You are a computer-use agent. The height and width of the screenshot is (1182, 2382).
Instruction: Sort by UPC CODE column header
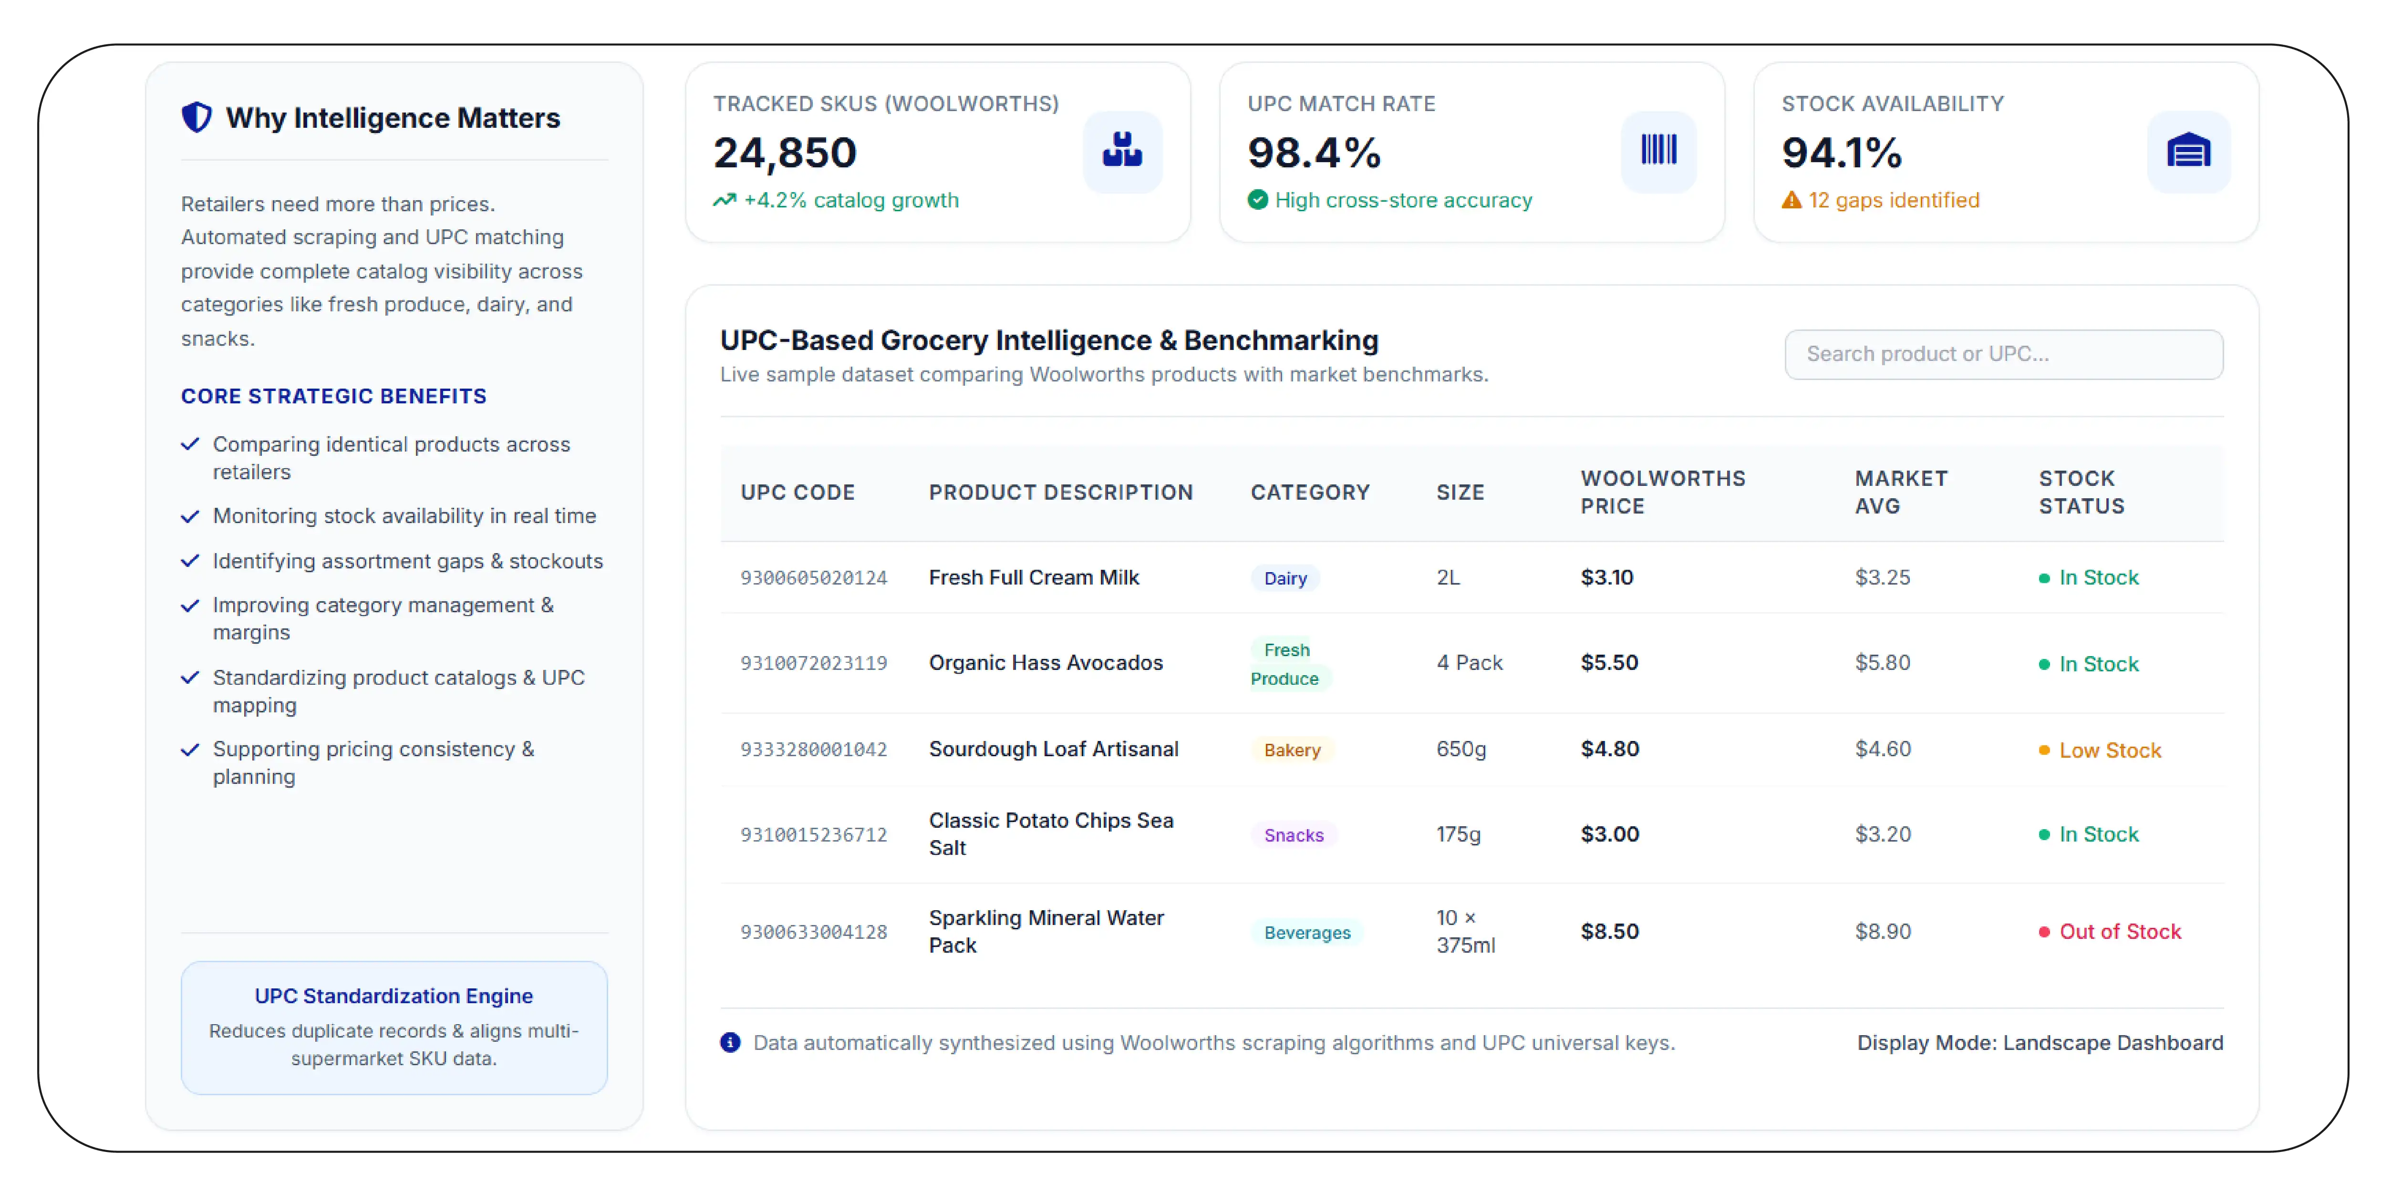[x=797, y=493]
